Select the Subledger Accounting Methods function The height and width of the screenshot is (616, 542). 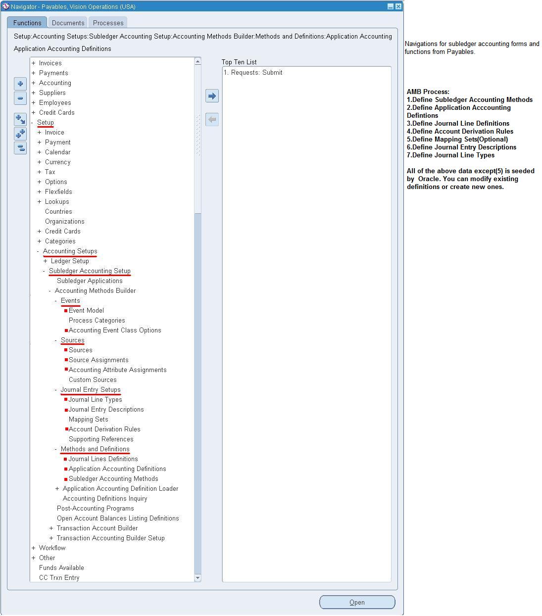(113, 478)
